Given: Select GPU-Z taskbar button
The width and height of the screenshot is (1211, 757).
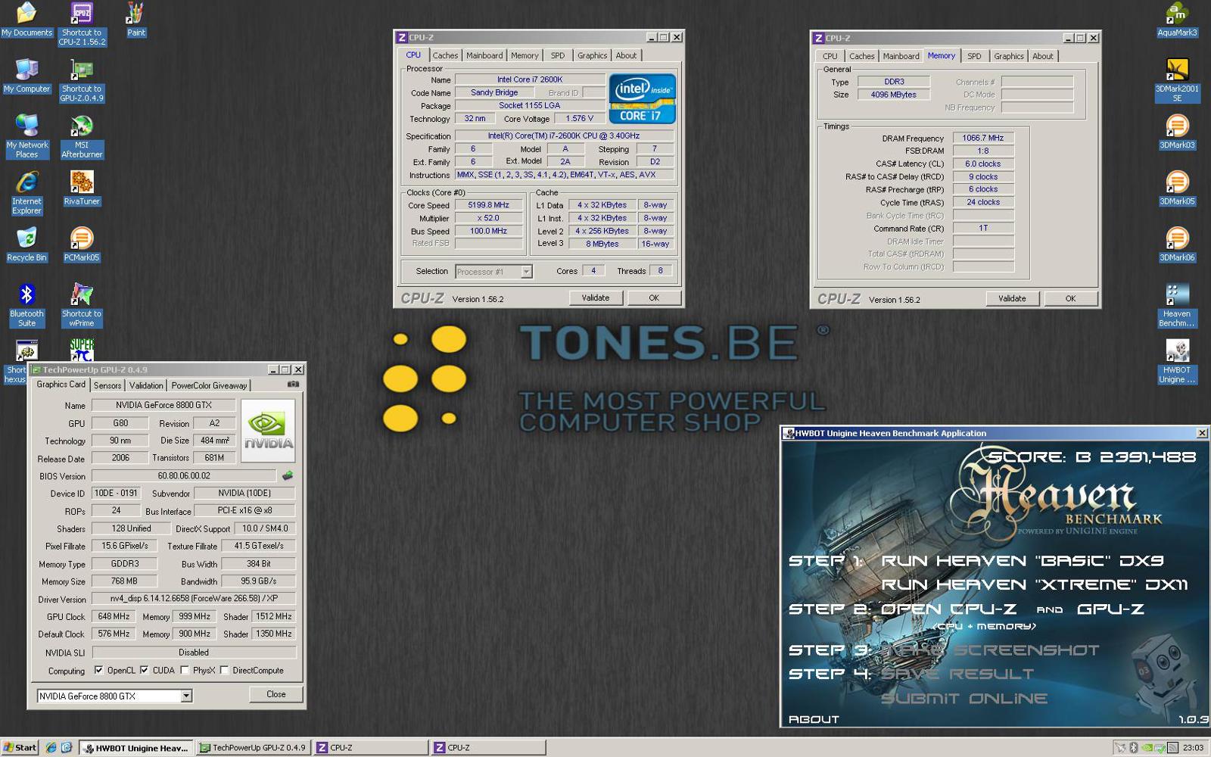Looking at the screenshot, I should 253,747.
